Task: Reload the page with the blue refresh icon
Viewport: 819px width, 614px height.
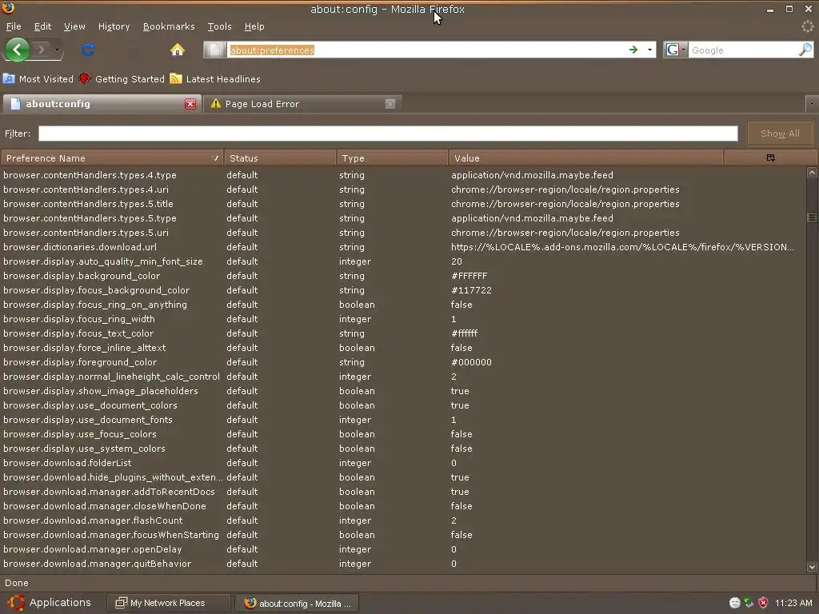Action: 88,50
